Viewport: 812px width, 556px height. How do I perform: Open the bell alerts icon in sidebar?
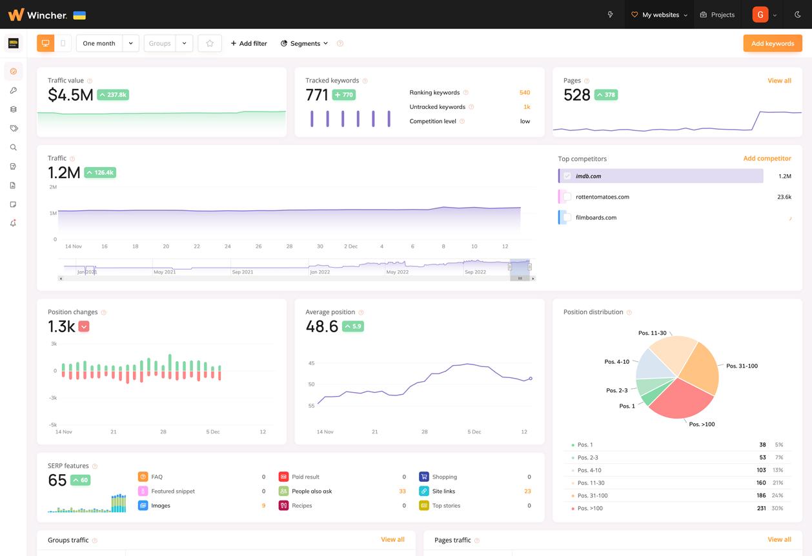coord(13,223)
